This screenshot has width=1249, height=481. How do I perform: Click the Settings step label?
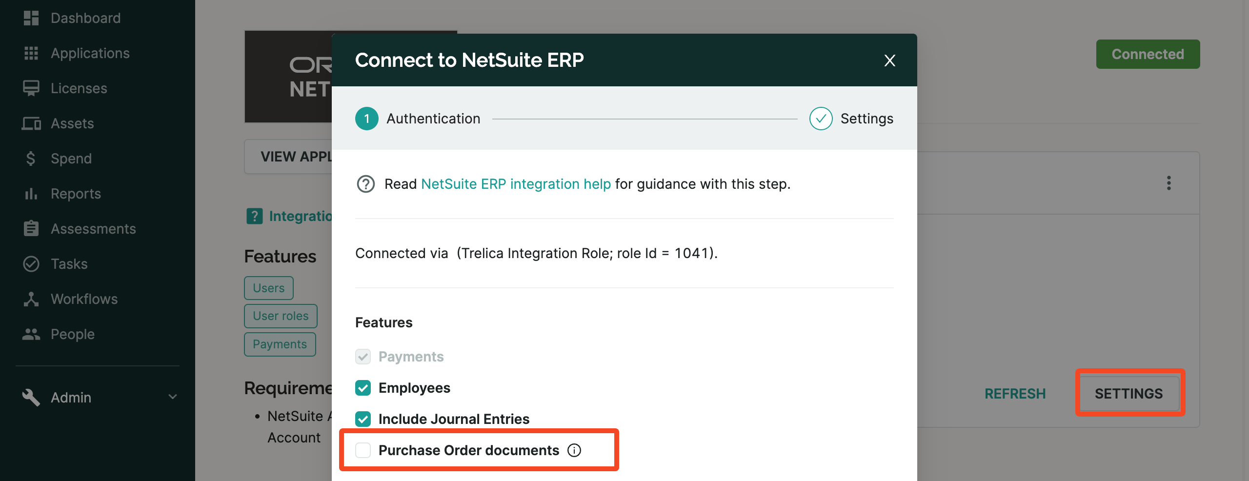[x=866, y=119]
